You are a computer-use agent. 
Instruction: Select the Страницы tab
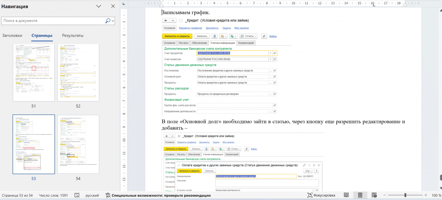click(x=42, y=35)
